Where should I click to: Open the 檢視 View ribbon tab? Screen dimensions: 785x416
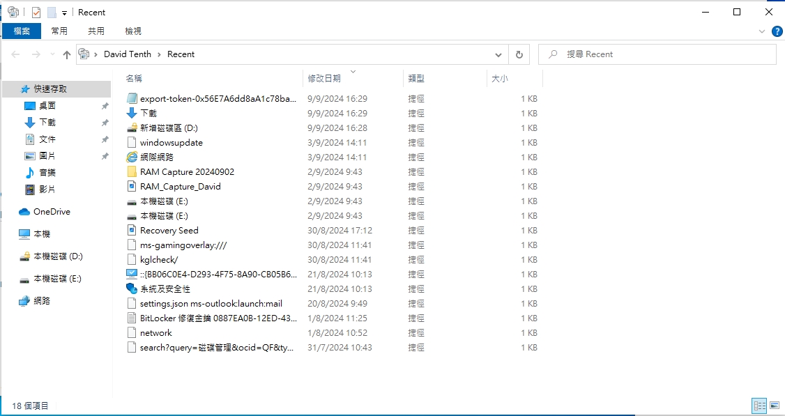pos(133,31)
